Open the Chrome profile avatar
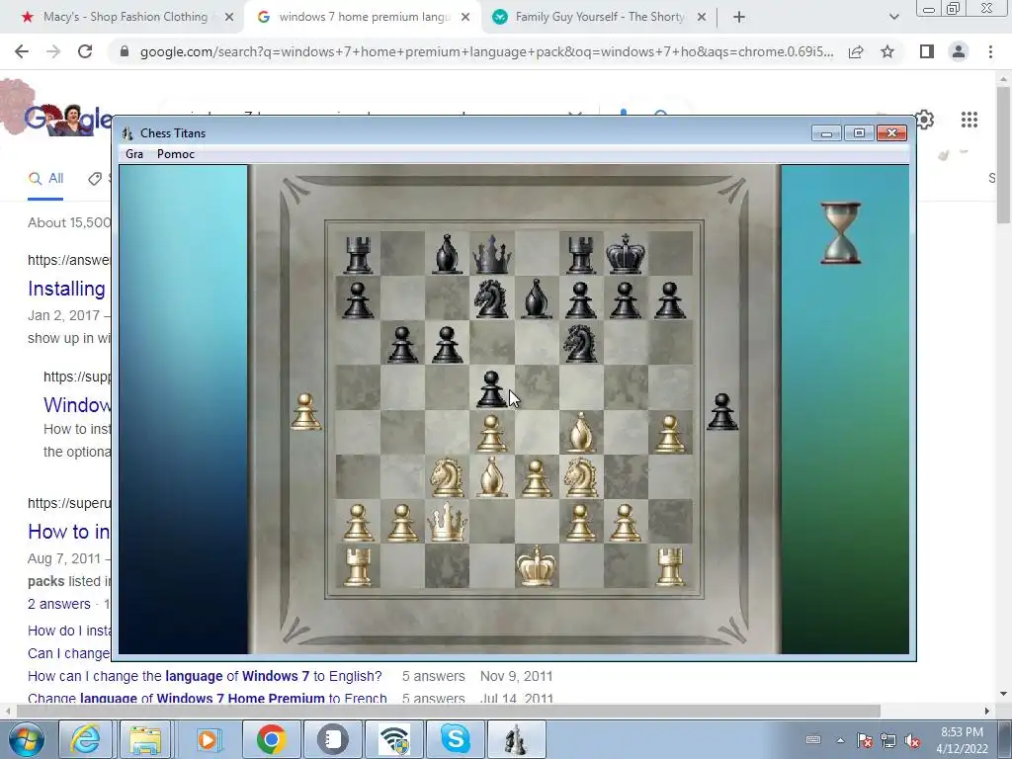 (x=959, y=51)
